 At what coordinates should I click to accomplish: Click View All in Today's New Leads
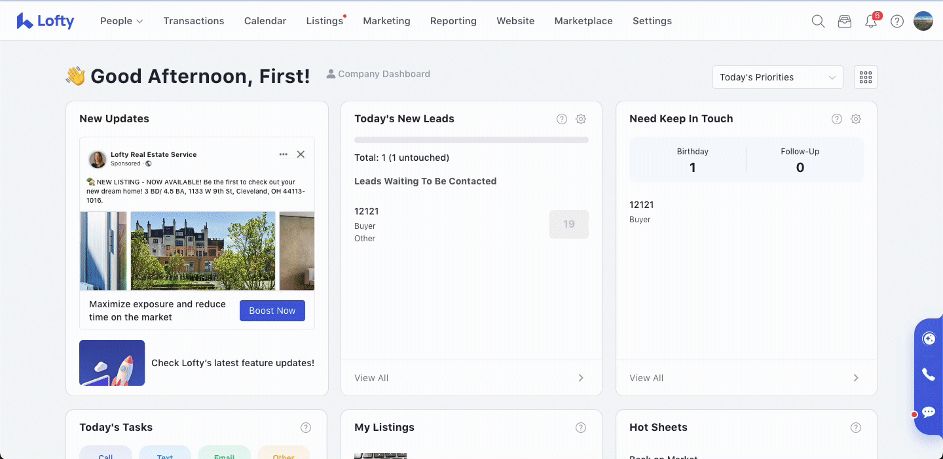click(371, 378)
